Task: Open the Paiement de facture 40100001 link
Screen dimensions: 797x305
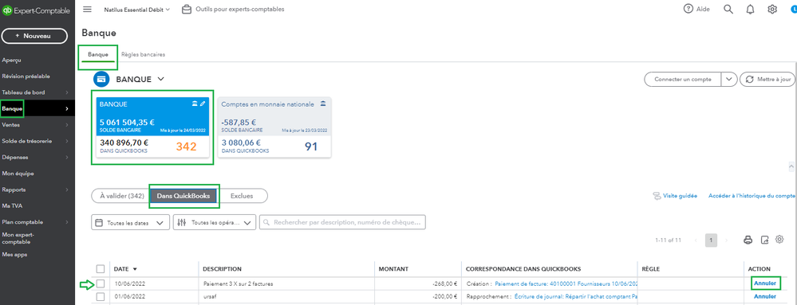Action: coord(566,283)
